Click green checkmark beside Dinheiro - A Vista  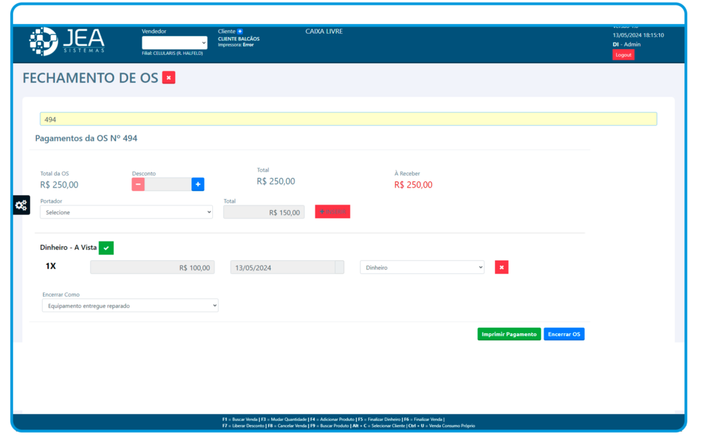point(106,248)
